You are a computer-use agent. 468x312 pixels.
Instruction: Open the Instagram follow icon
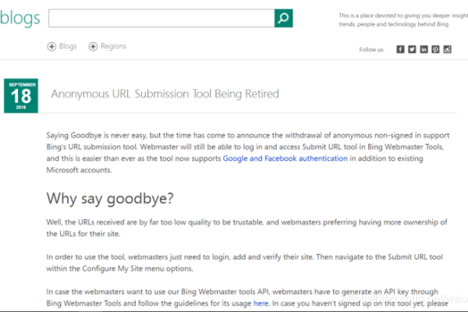(447, 49)
